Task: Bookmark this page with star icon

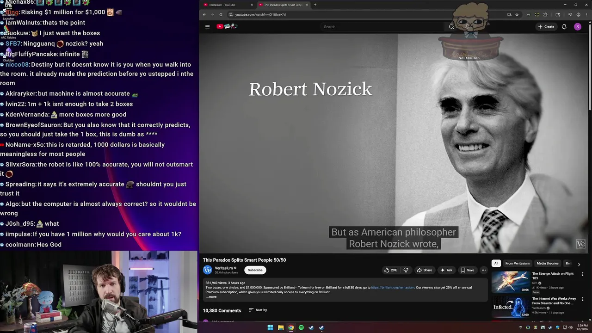Action: [x=517, y=14]
